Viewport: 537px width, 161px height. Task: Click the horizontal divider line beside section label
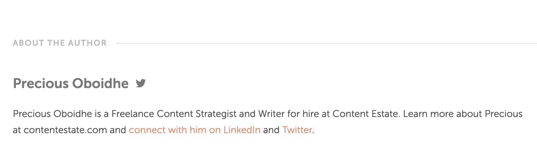point(327,43)
